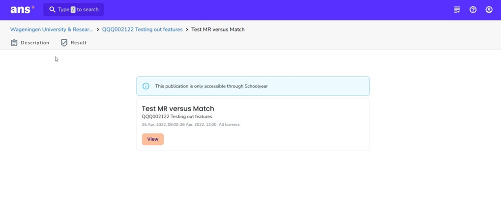Switch to the Description tab
This screenshot has height=217, width=501.
pyautogui.click(x=34, y=43)
